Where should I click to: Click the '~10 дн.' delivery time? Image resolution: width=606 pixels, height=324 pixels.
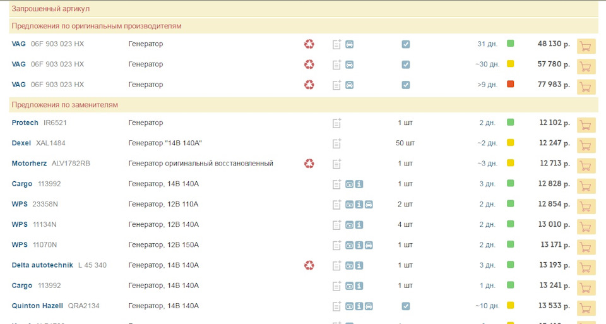pos(487,306)
